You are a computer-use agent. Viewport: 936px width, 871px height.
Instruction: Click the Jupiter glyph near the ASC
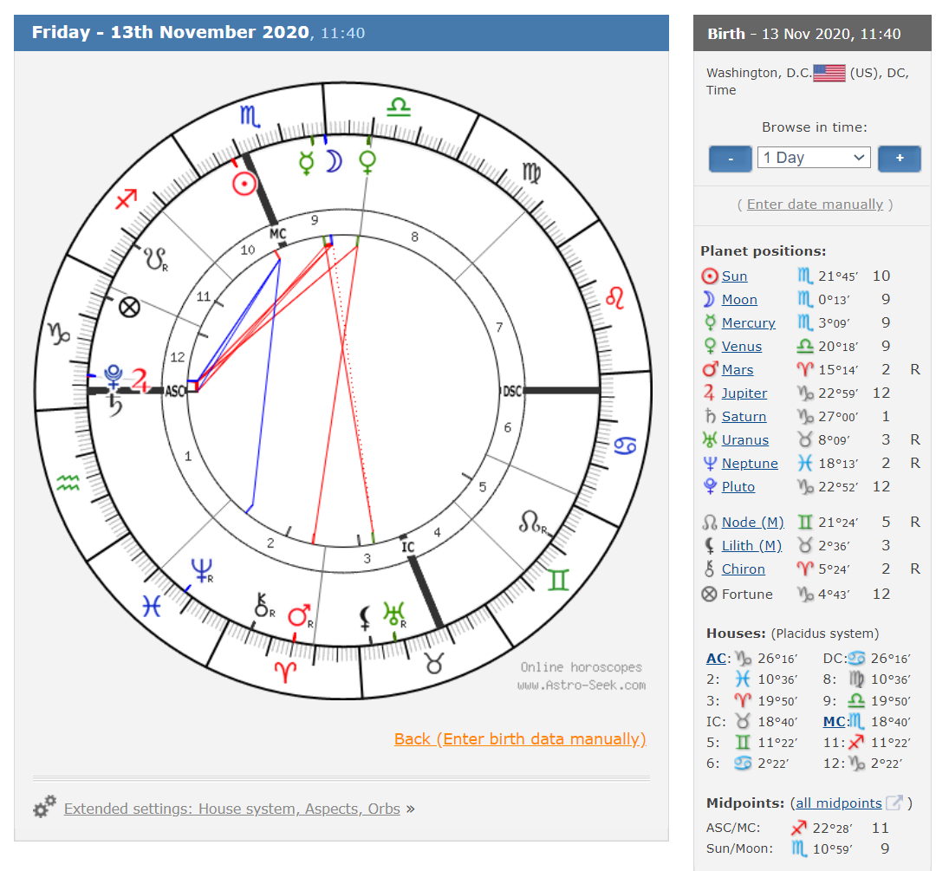coord(140,380)
